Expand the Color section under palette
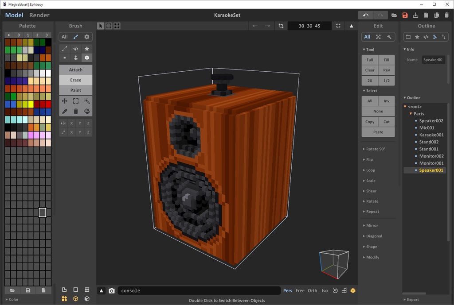The height and width of the screenshot is (305, 454). point(12,299)
